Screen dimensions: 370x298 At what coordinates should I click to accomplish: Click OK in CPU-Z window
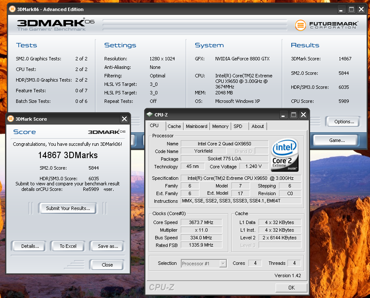tap(291, 288)
